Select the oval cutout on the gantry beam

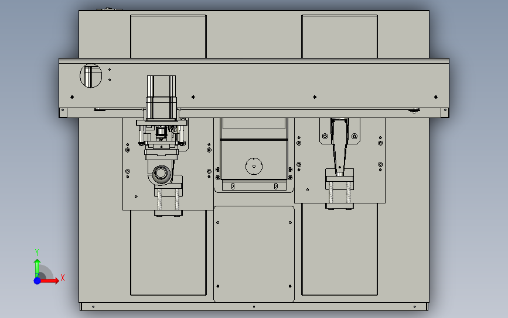tap(91, 75)
